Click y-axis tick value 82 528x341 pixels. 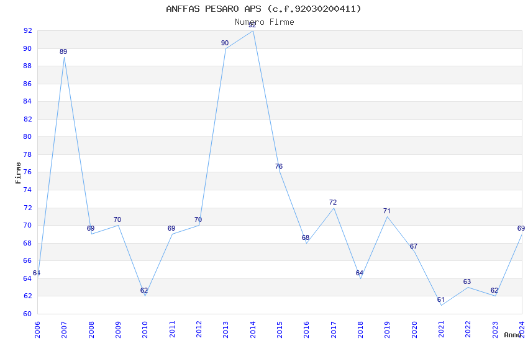(x=27, y=119)
